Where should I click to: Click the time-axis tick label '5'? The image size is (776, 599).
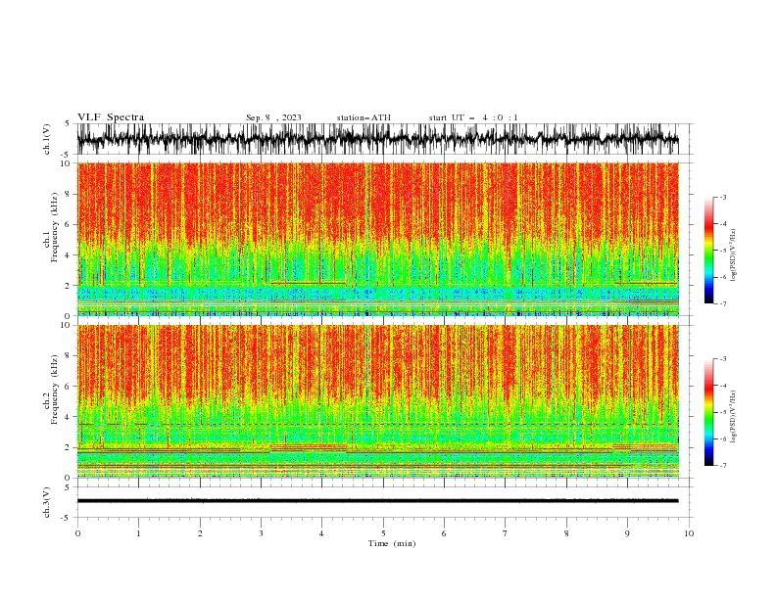coord(383,533)
